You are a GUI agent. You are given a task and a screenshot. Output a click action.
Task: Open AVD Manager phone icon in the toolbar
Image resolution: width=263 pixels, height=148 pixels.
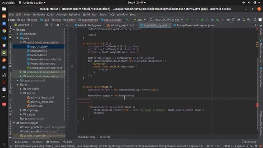(244, 20)
